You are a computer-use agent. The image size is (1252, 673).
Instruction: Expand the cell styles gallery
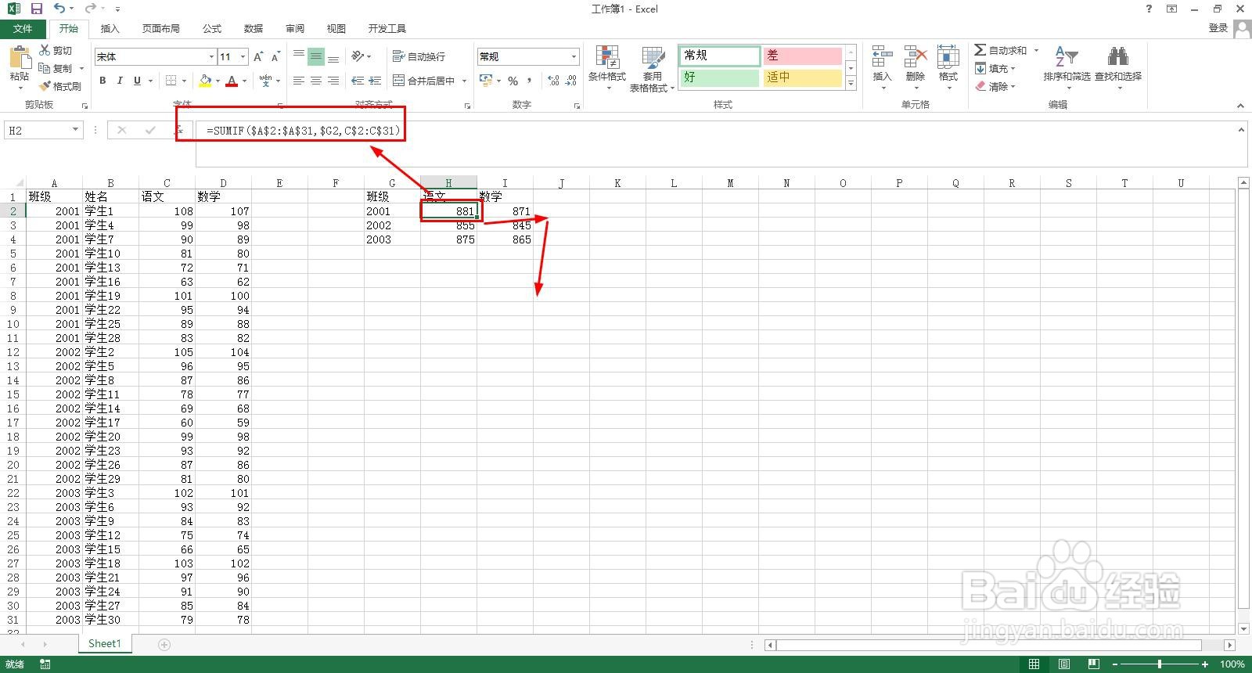(x=851, y=82)
